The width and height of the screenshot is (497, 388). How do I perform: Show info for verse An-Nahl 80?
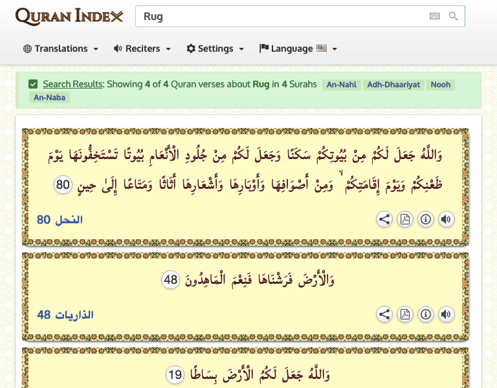(426, 219)
